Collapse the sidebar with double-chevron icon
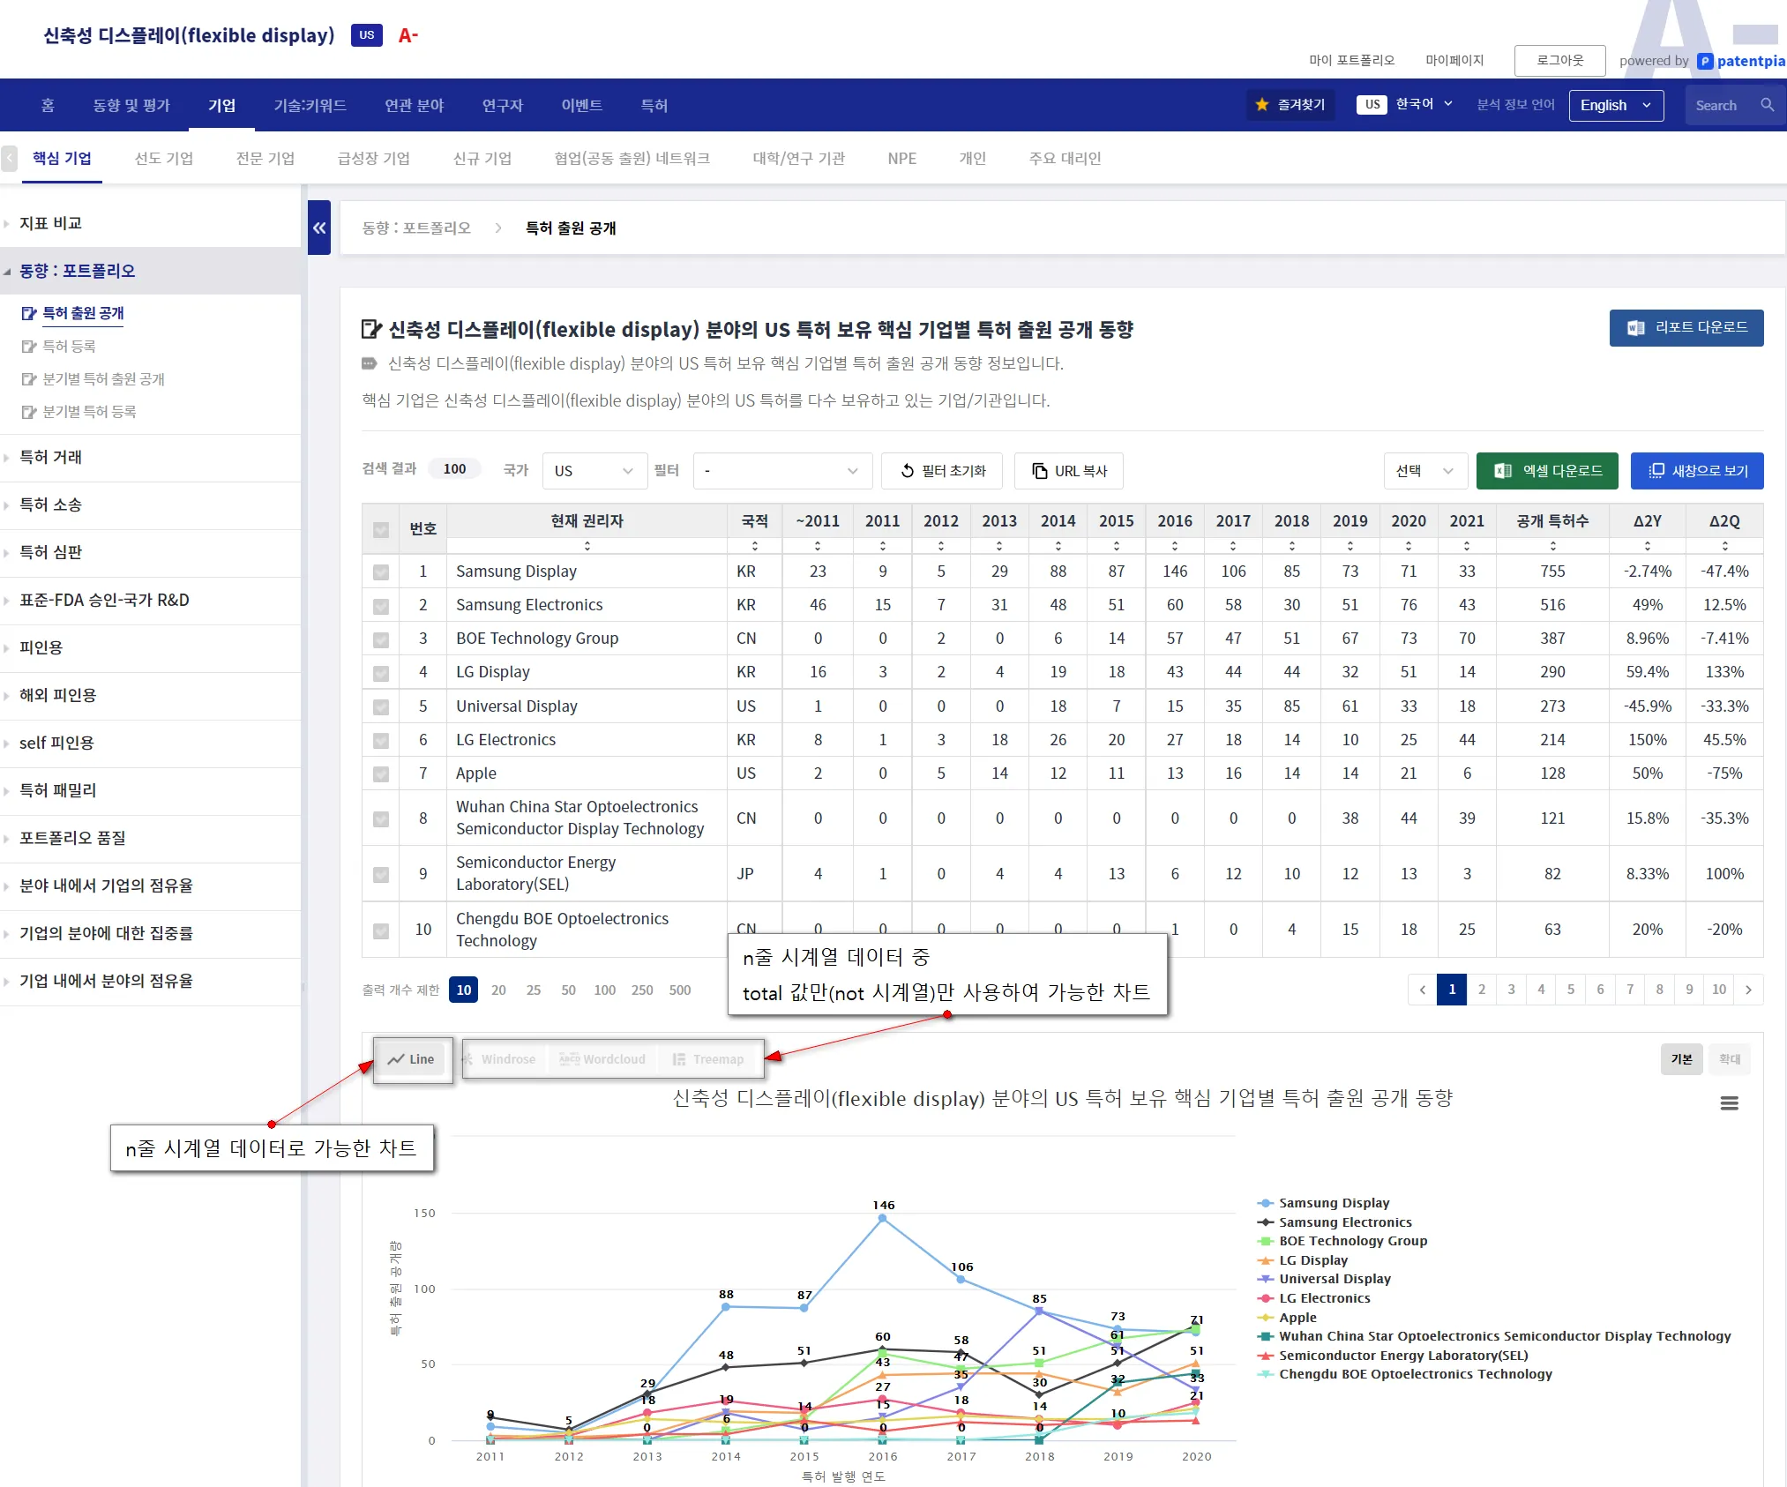 click(x=318, y=228)
